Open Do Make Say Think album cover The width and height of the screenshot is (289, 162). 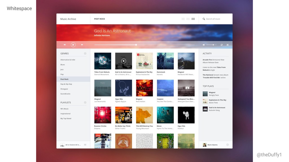point(124,115)
